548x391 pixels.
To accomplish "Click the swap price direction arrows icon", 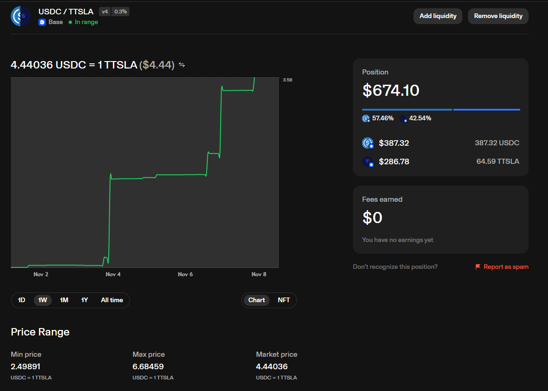I will pyautogui.click(x=182, y=65).
